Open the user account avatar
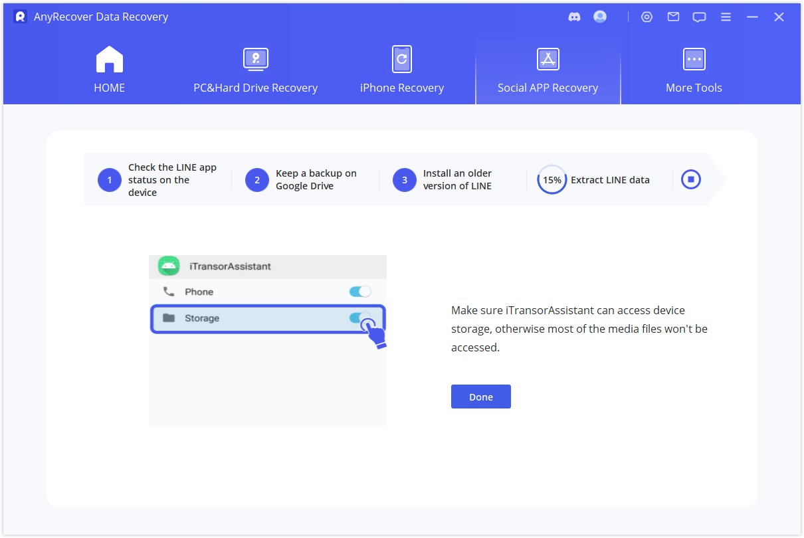 pos(599,17)
